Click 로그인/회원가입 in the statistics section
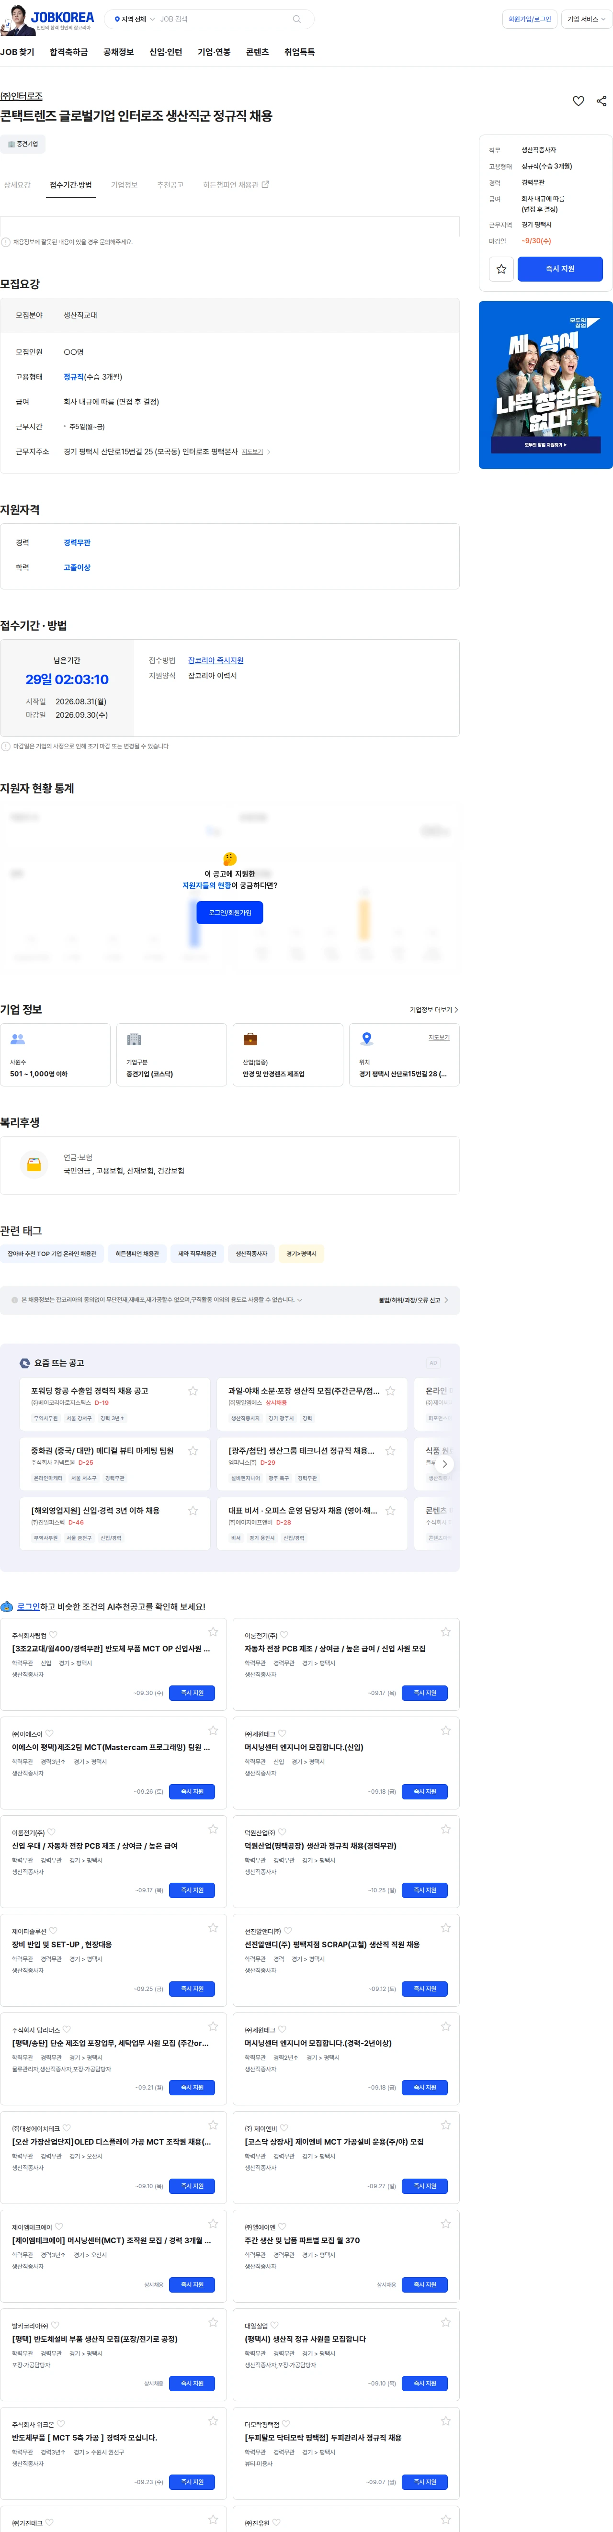This screenshot has width=613, height=2532. click(x=230, y=912)
